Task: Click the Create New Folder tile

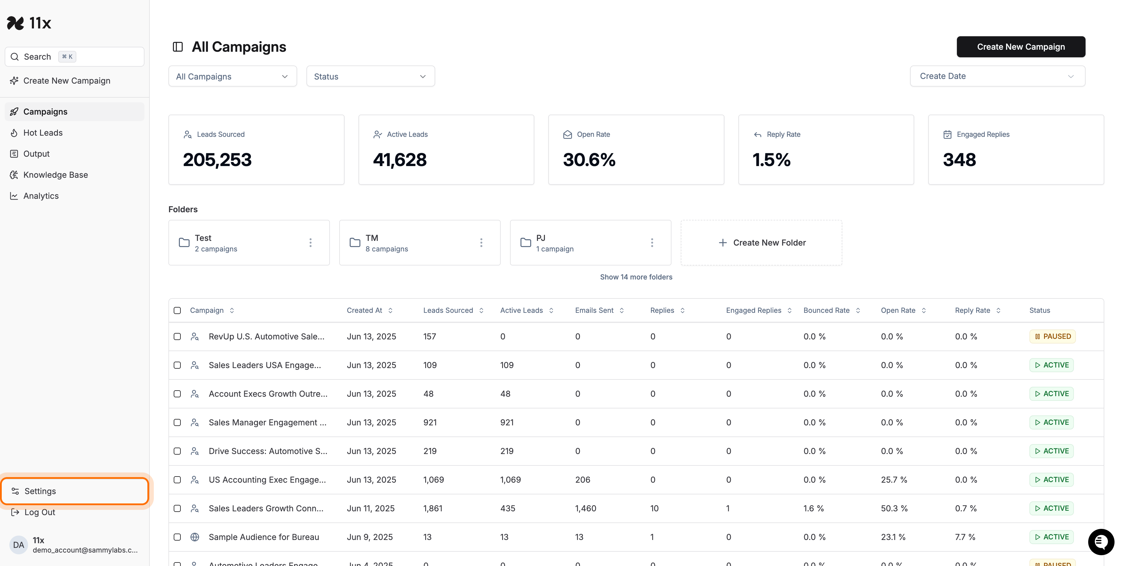Action: click(761, 243)
